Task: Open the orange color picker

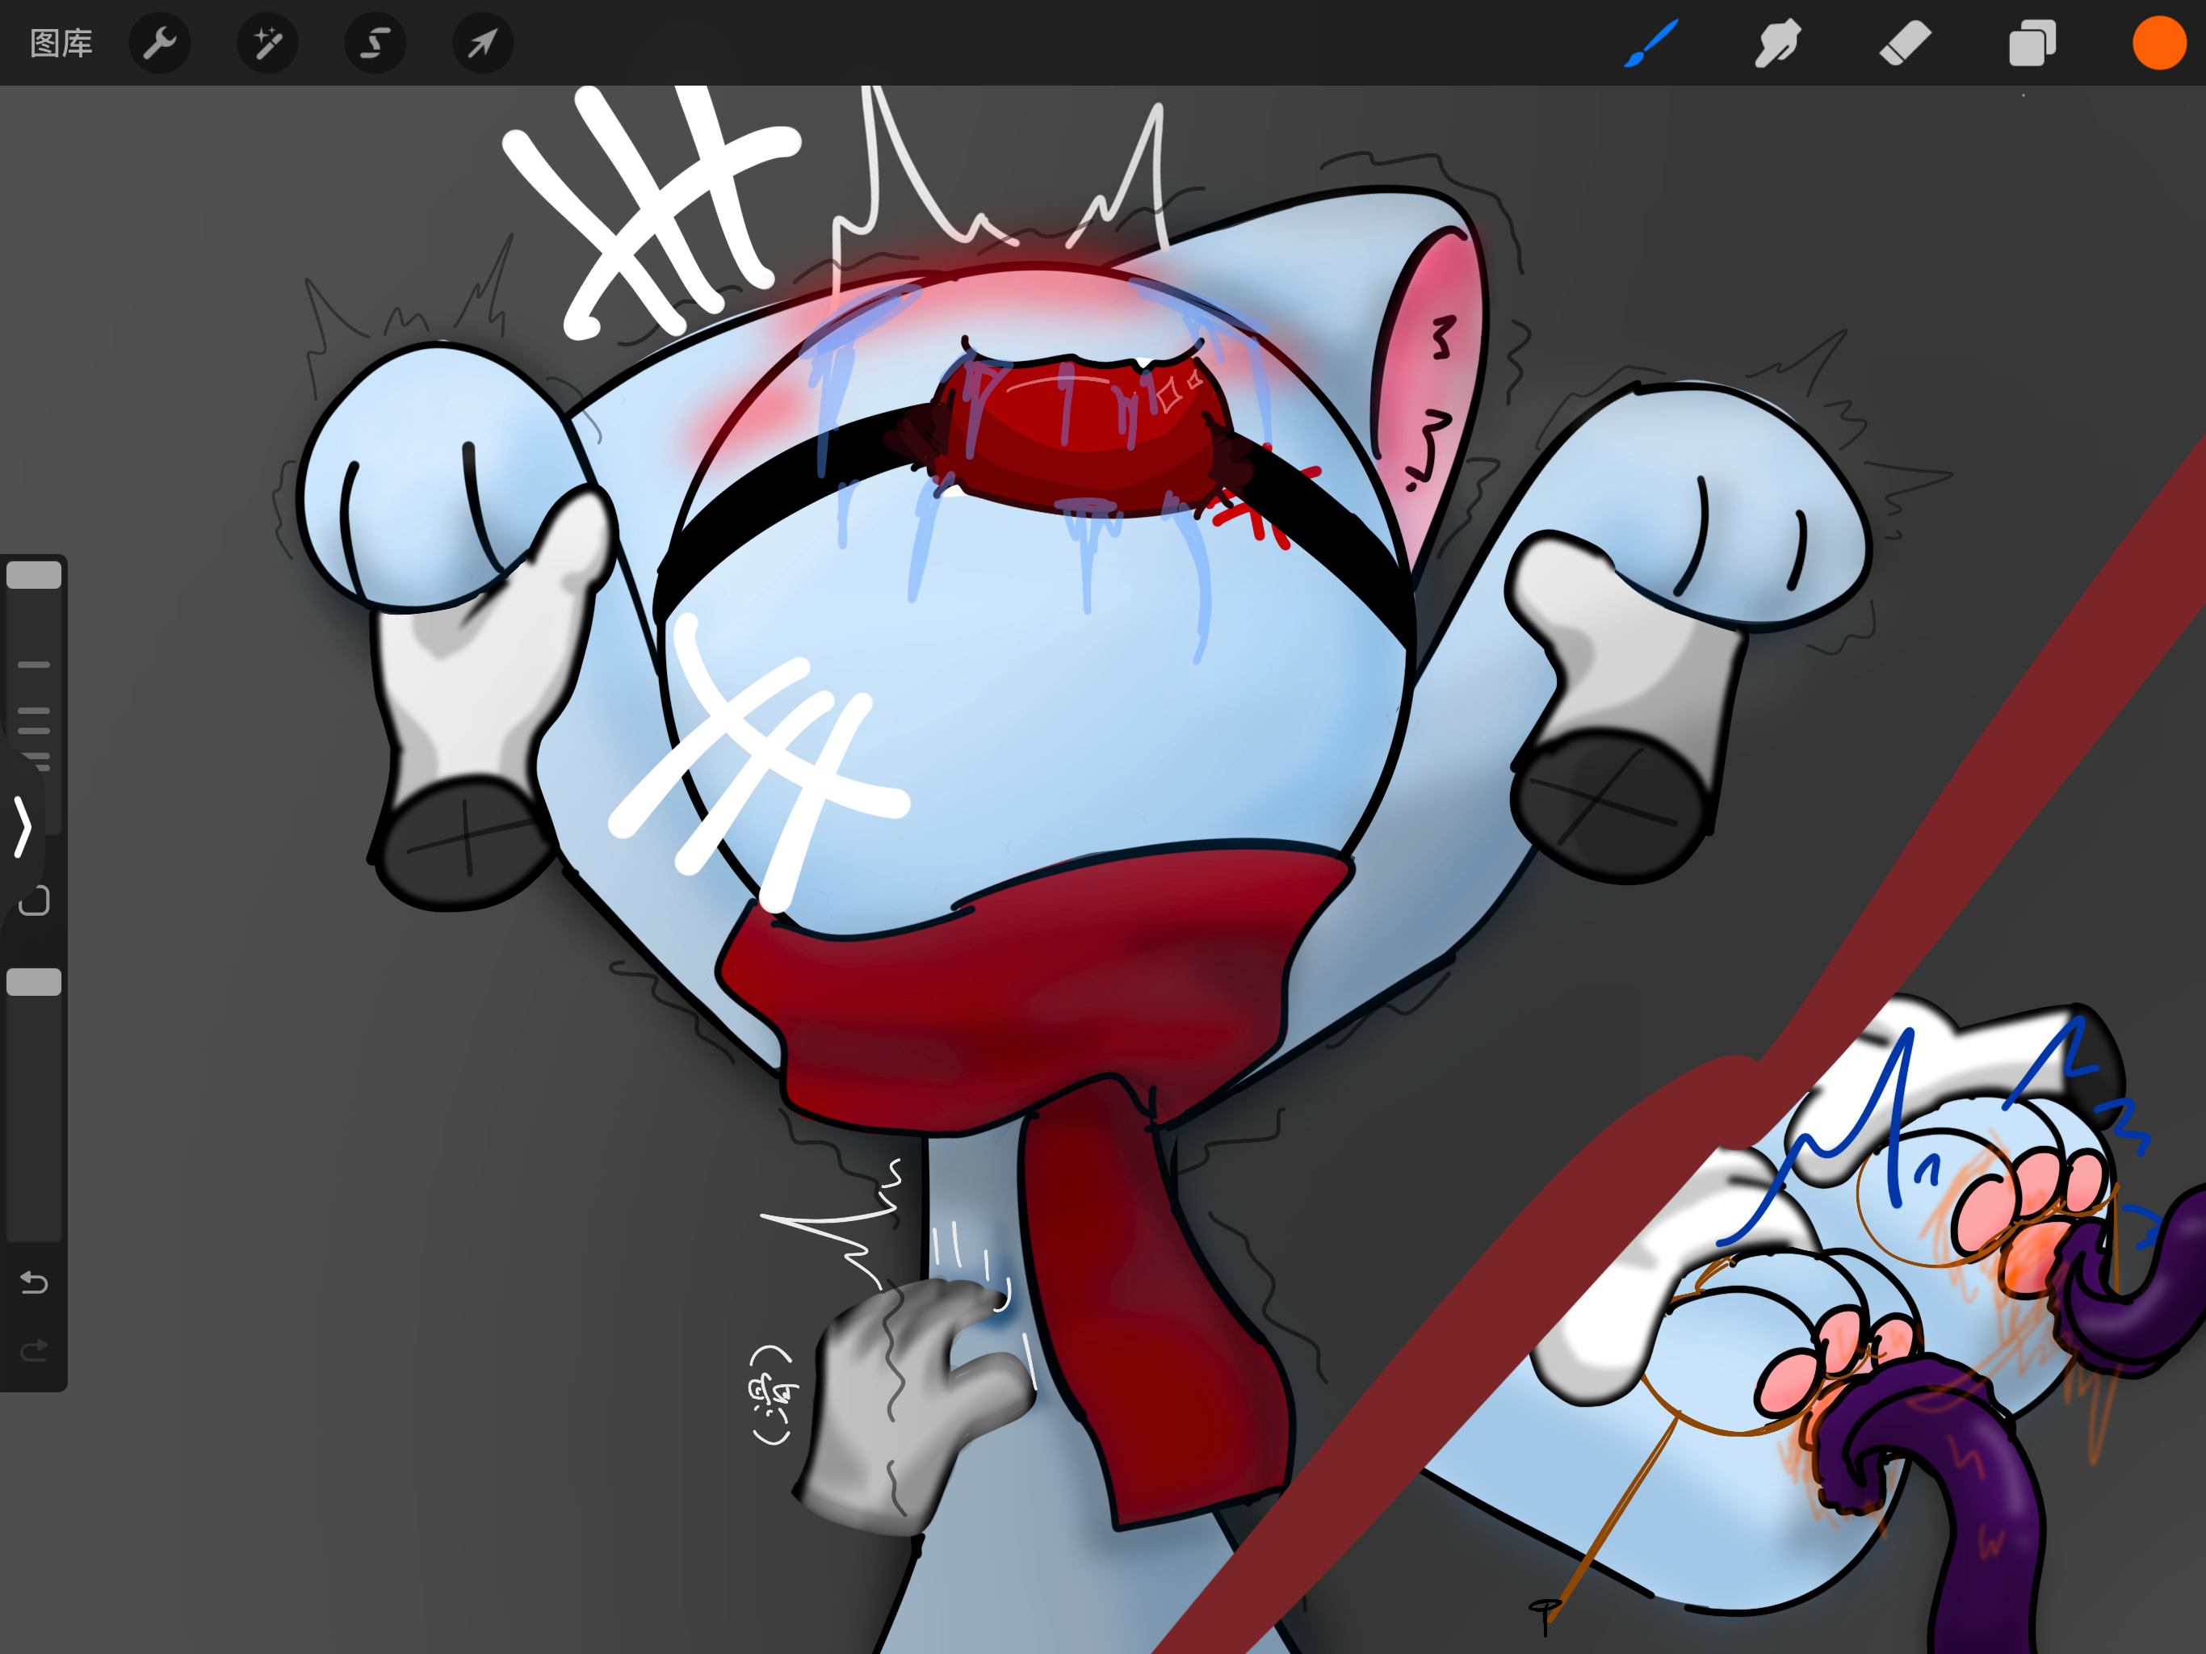Action: (x=2159, y=43)
